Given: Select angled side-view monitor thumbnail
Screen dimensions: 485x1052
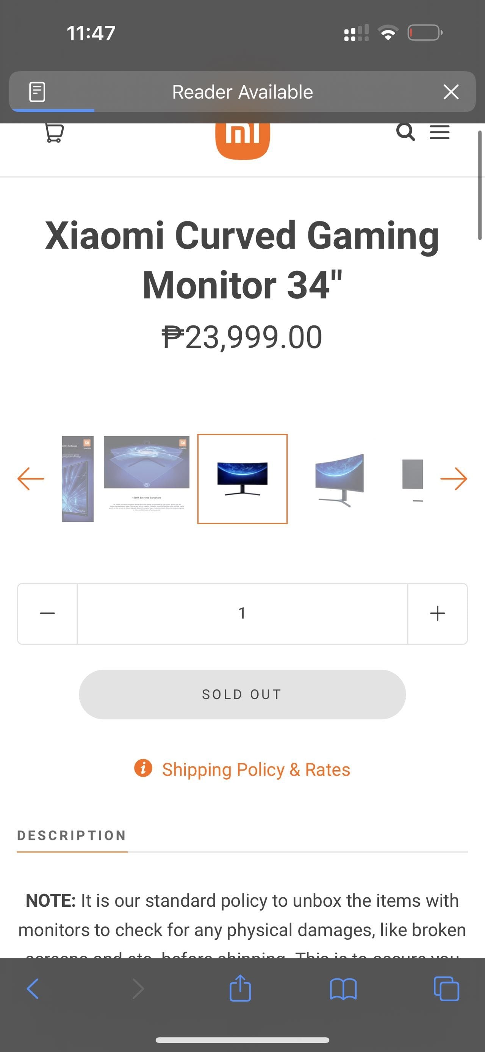Looking at the screenshot, I should 339,479.
